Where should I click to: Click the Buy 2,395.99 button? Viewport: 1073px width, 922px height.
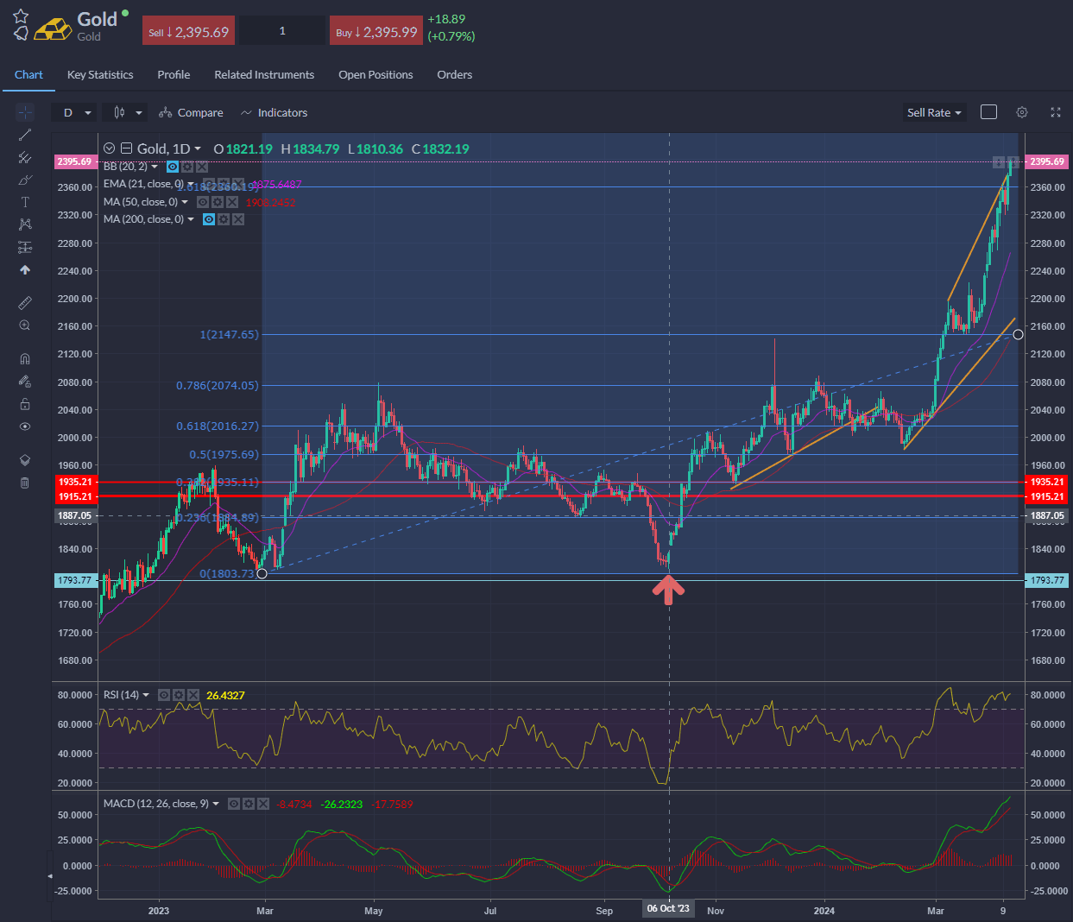(376, 31)
